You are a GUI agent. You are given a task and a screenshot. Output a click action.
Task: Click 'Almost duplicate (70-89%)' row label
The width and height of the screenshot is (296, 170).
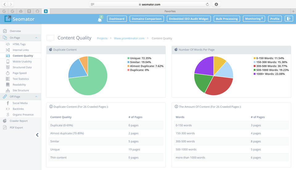tap(67, 133)
